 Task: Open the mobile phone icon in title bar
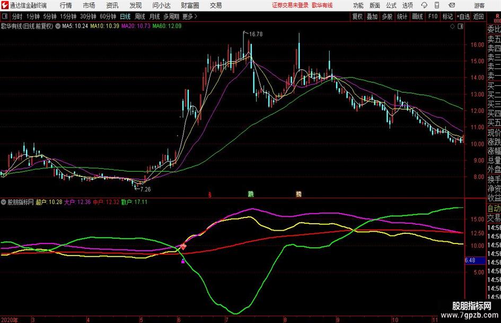[x=437, y=5]
